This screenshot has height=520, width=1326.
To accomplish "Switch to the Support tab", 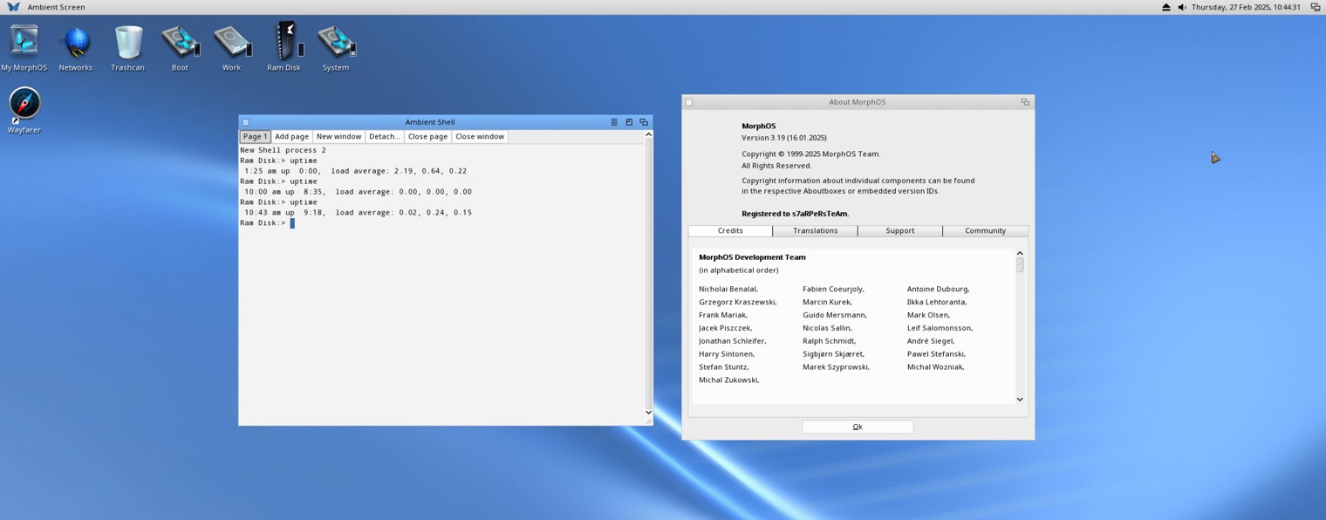I will (x=900, y=231).
